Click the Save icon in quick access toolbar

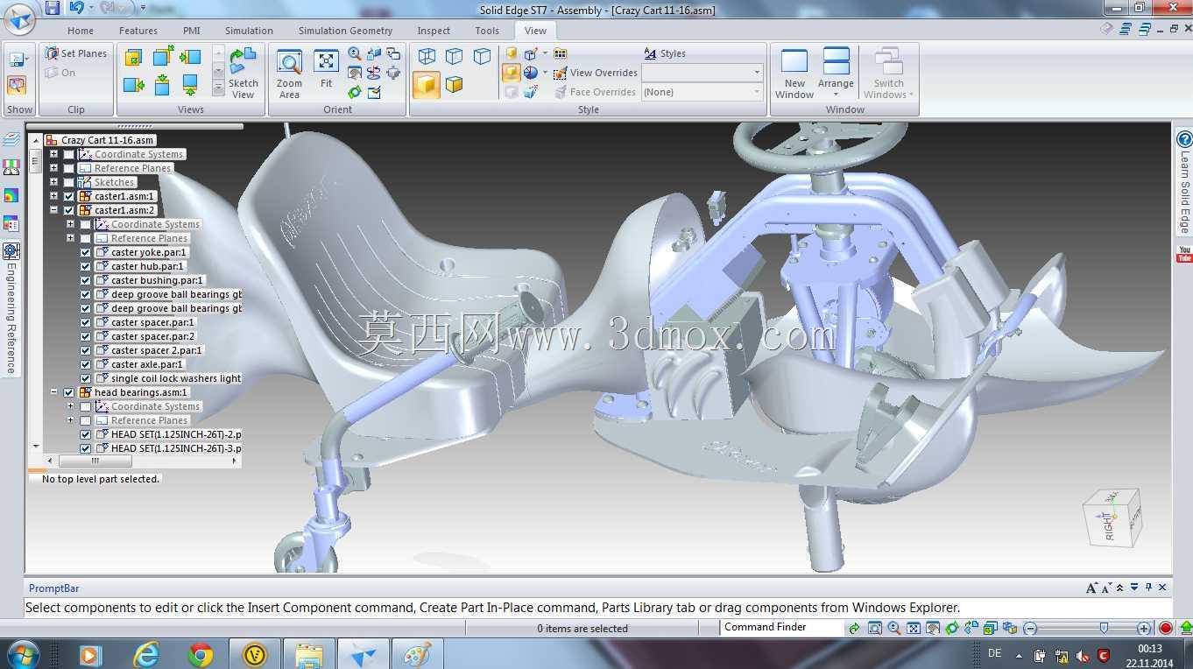[53, 8]
